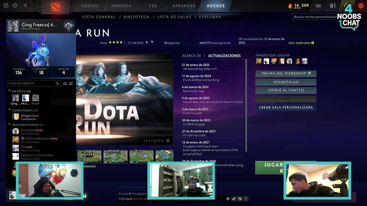Click CREAR SALA PERSONALIZADA
The image size is (367, 206).
click(286, 107)
